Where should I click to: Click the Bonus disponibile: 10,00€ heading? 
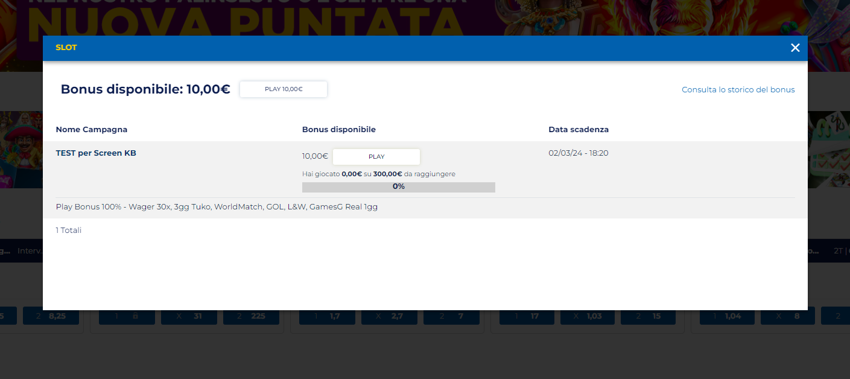(x=145, y=89)
